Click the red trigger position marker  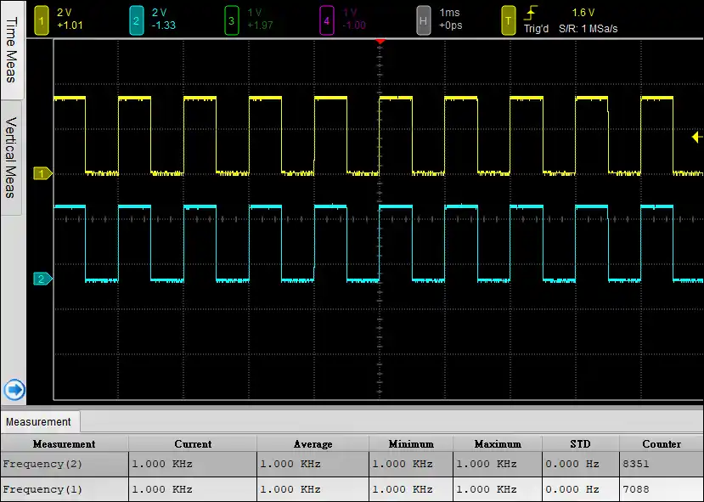click(380, 41)
